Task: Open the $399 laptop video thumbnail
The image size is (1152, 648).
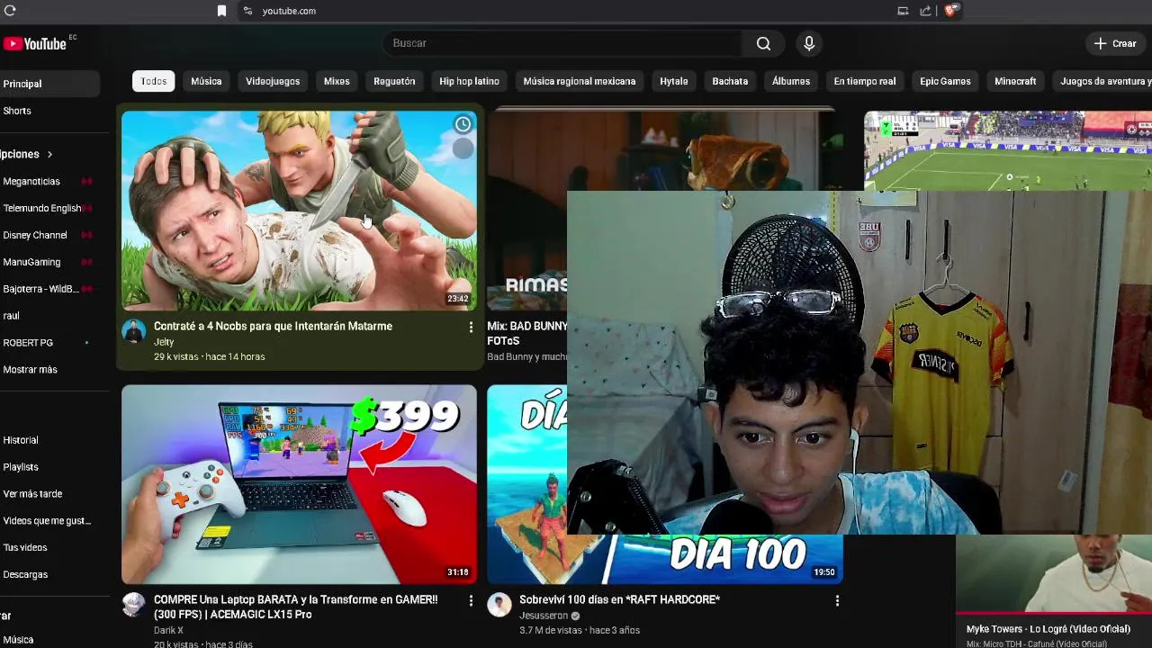Action: [x=299, y=485]
